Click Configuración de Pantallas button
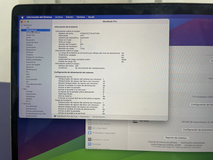 201,105
